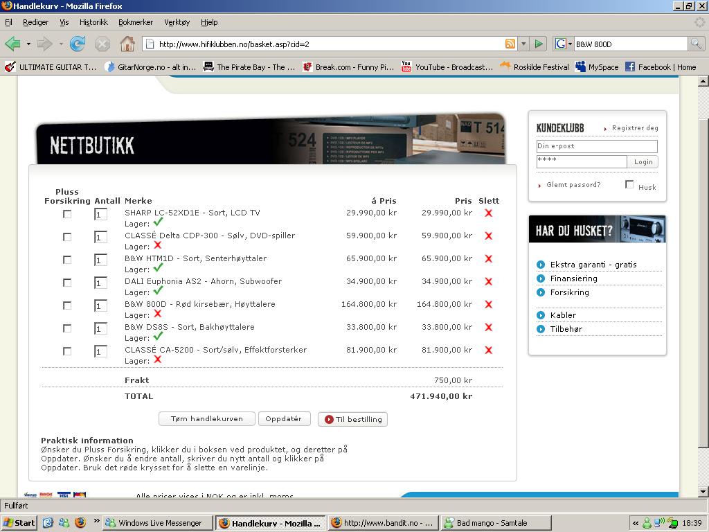Tick insurance box for DALI Euphonia AS2

tap(67, 283)
